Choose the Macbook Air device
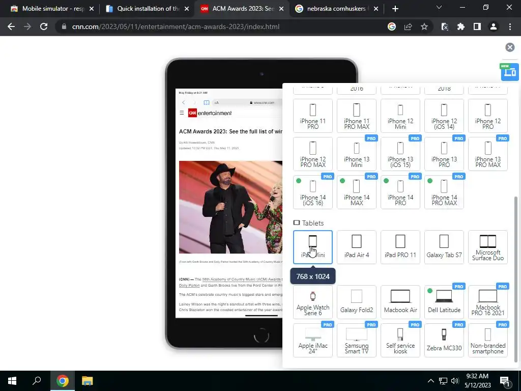Image resolution: width=521 pixels, height=391 pixels. (x=400, y=302)
